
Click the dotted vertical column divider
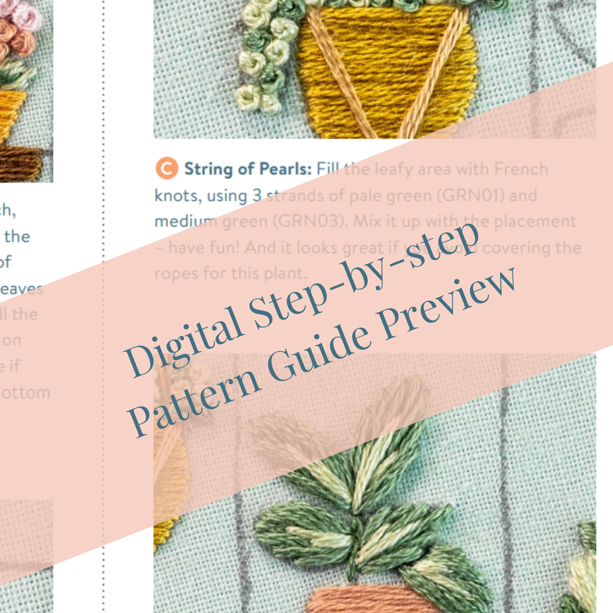tap(103, 306)
